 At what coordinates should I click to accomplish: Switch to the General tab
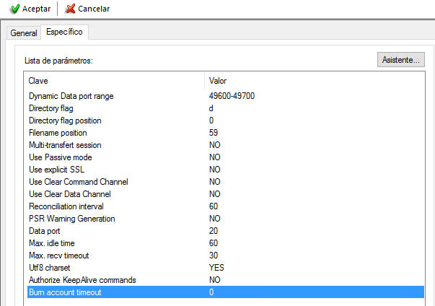click(x=24, y=33)
